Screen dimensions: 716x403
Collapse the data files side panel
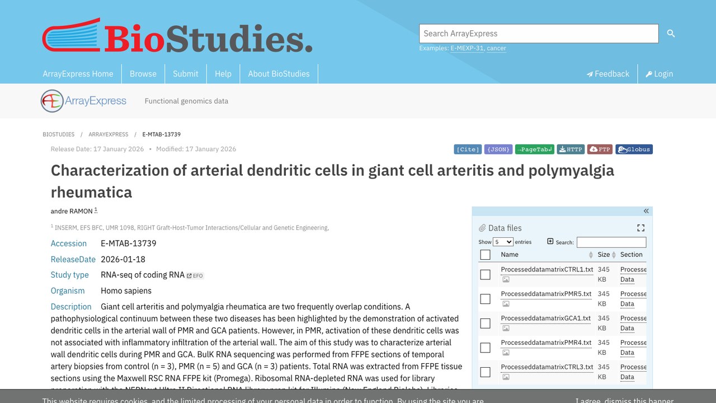(646, 211)
